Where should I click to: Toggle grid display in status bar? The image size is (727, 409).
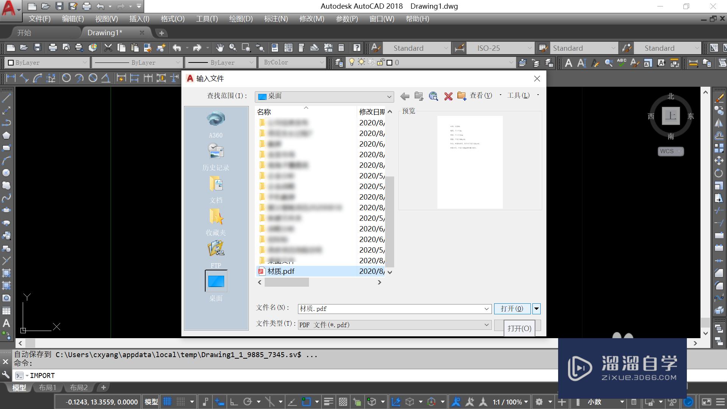[x=167, y=402]
